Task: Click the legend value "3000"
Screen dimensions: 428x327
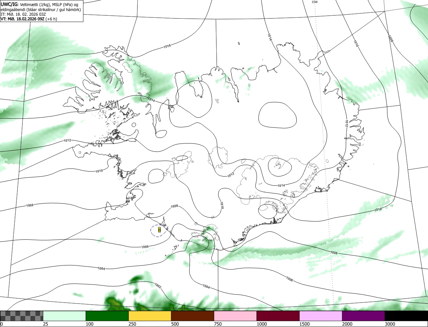Action: (x=390, y=324)
